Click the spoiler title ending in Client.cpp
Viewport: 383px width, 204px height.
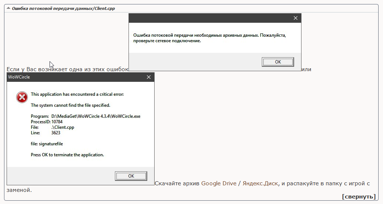coord(63,8)
